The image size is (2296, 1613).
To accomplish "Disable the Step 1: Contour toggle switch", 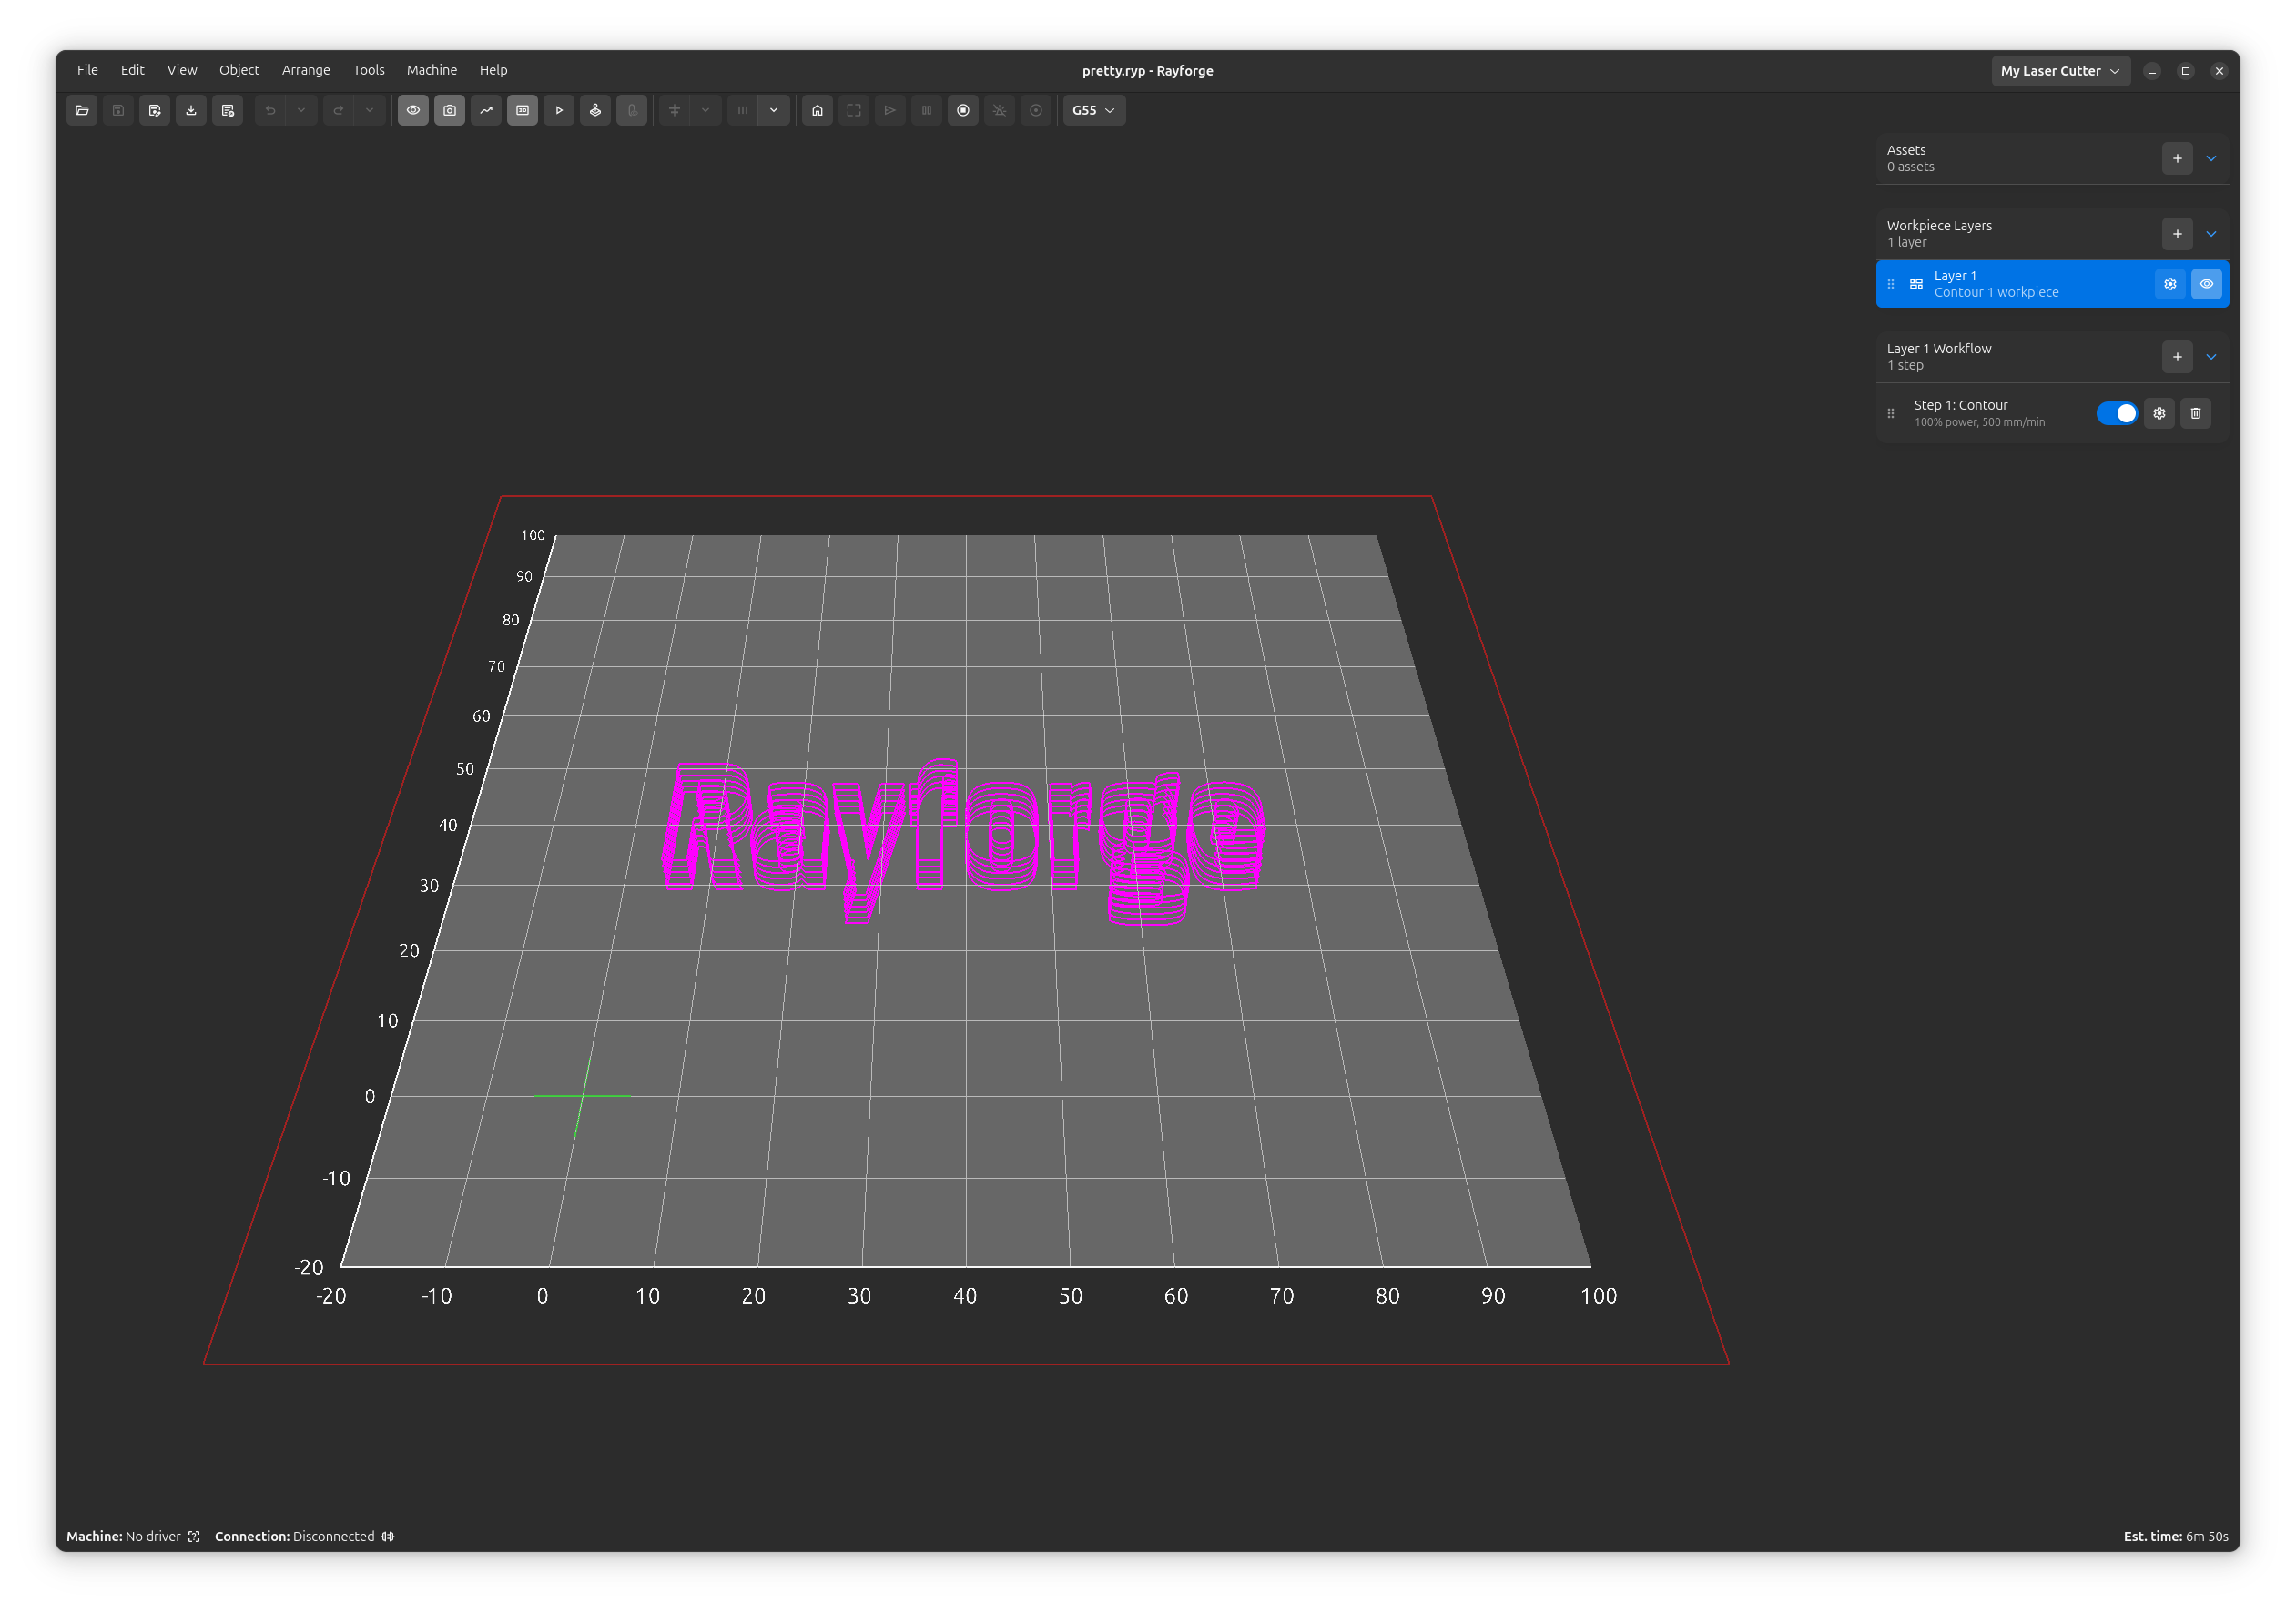I will [x=2117, y=413].
